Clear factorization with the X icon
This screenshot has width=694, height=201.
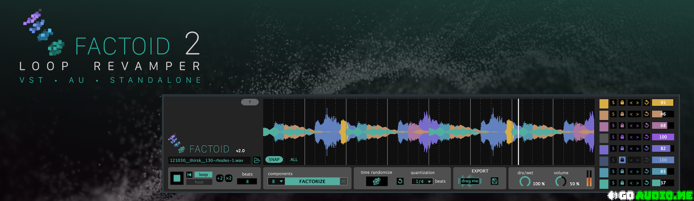pyautogui.click(x=344, y=181)
